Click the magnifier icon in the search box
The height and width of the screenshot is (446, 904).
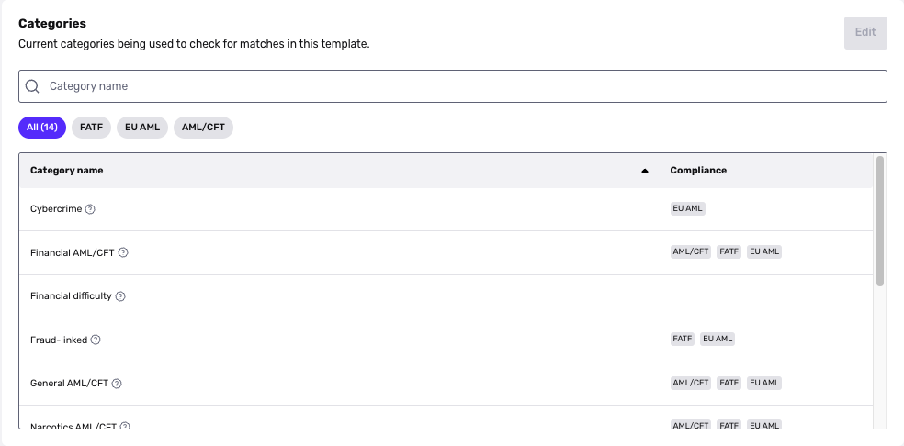click(33, 86)
